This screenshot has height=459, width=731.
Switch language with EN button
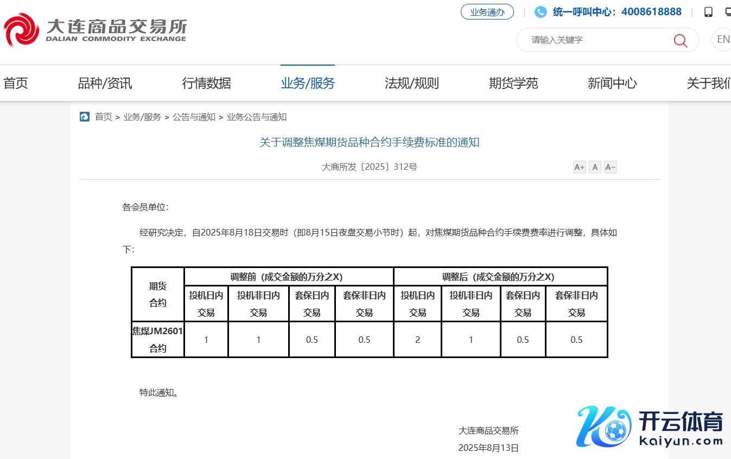[723, 40]
